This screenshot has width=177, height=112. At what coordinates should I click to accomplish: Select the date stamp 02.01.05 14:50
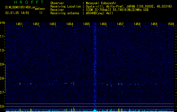[x=17, y=13]
